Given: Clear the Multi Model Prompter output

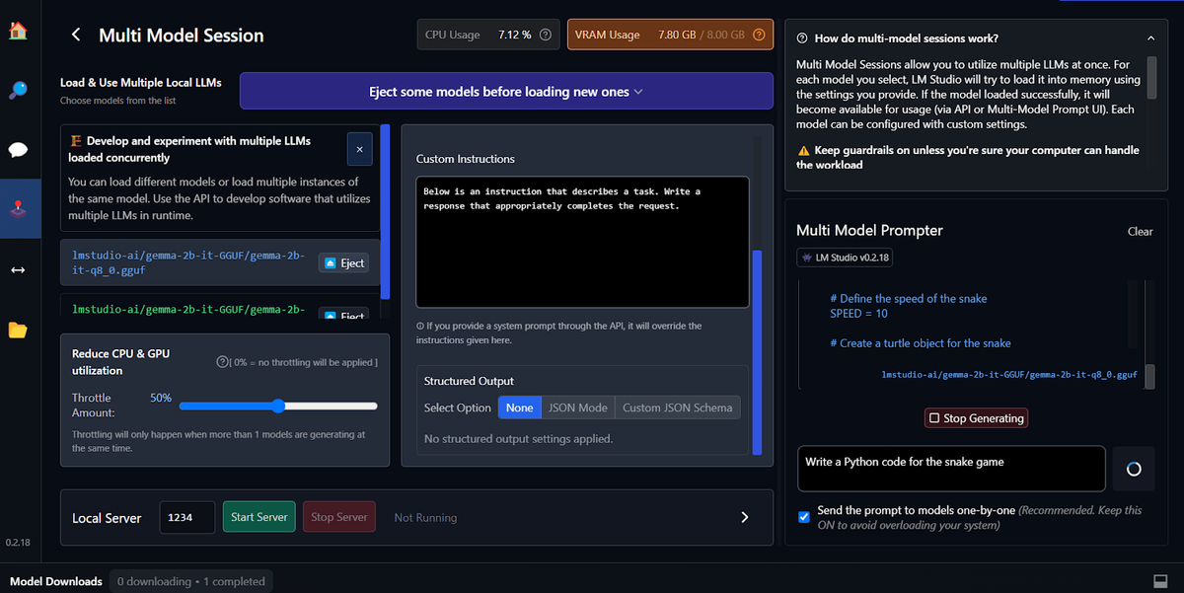Looking at the screenshot, I should coord(1140,231).
